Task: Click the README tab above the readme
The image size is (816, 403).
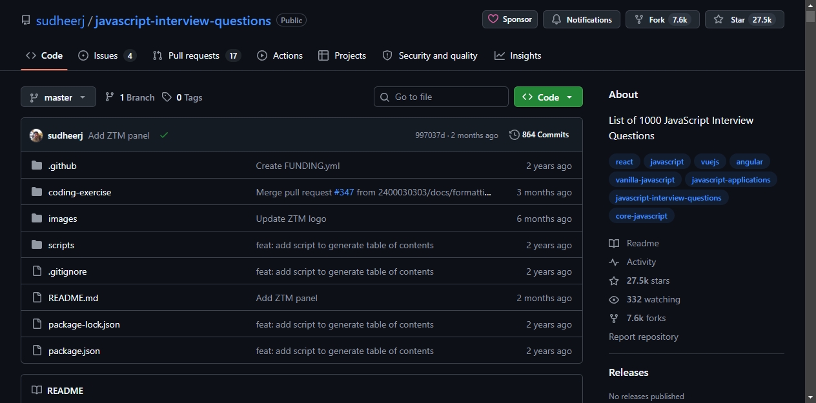Action: [x=57, y=390]
